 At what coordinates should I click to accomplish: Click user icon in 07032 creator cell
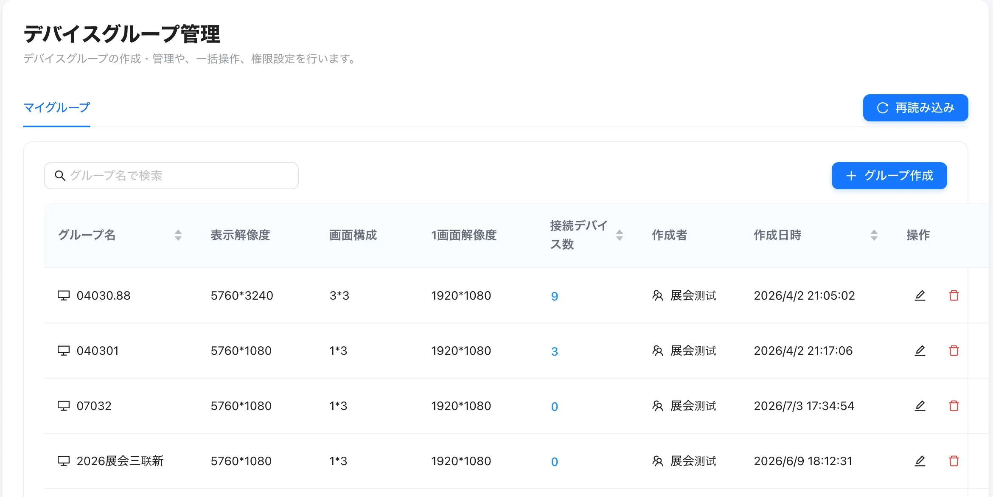point(657,406)
